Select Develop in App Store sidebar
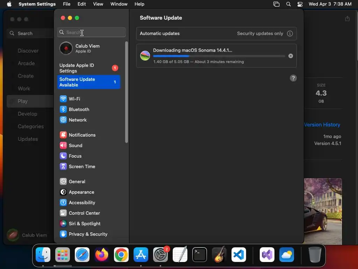The image size is (358, 269). pos(27,114)
